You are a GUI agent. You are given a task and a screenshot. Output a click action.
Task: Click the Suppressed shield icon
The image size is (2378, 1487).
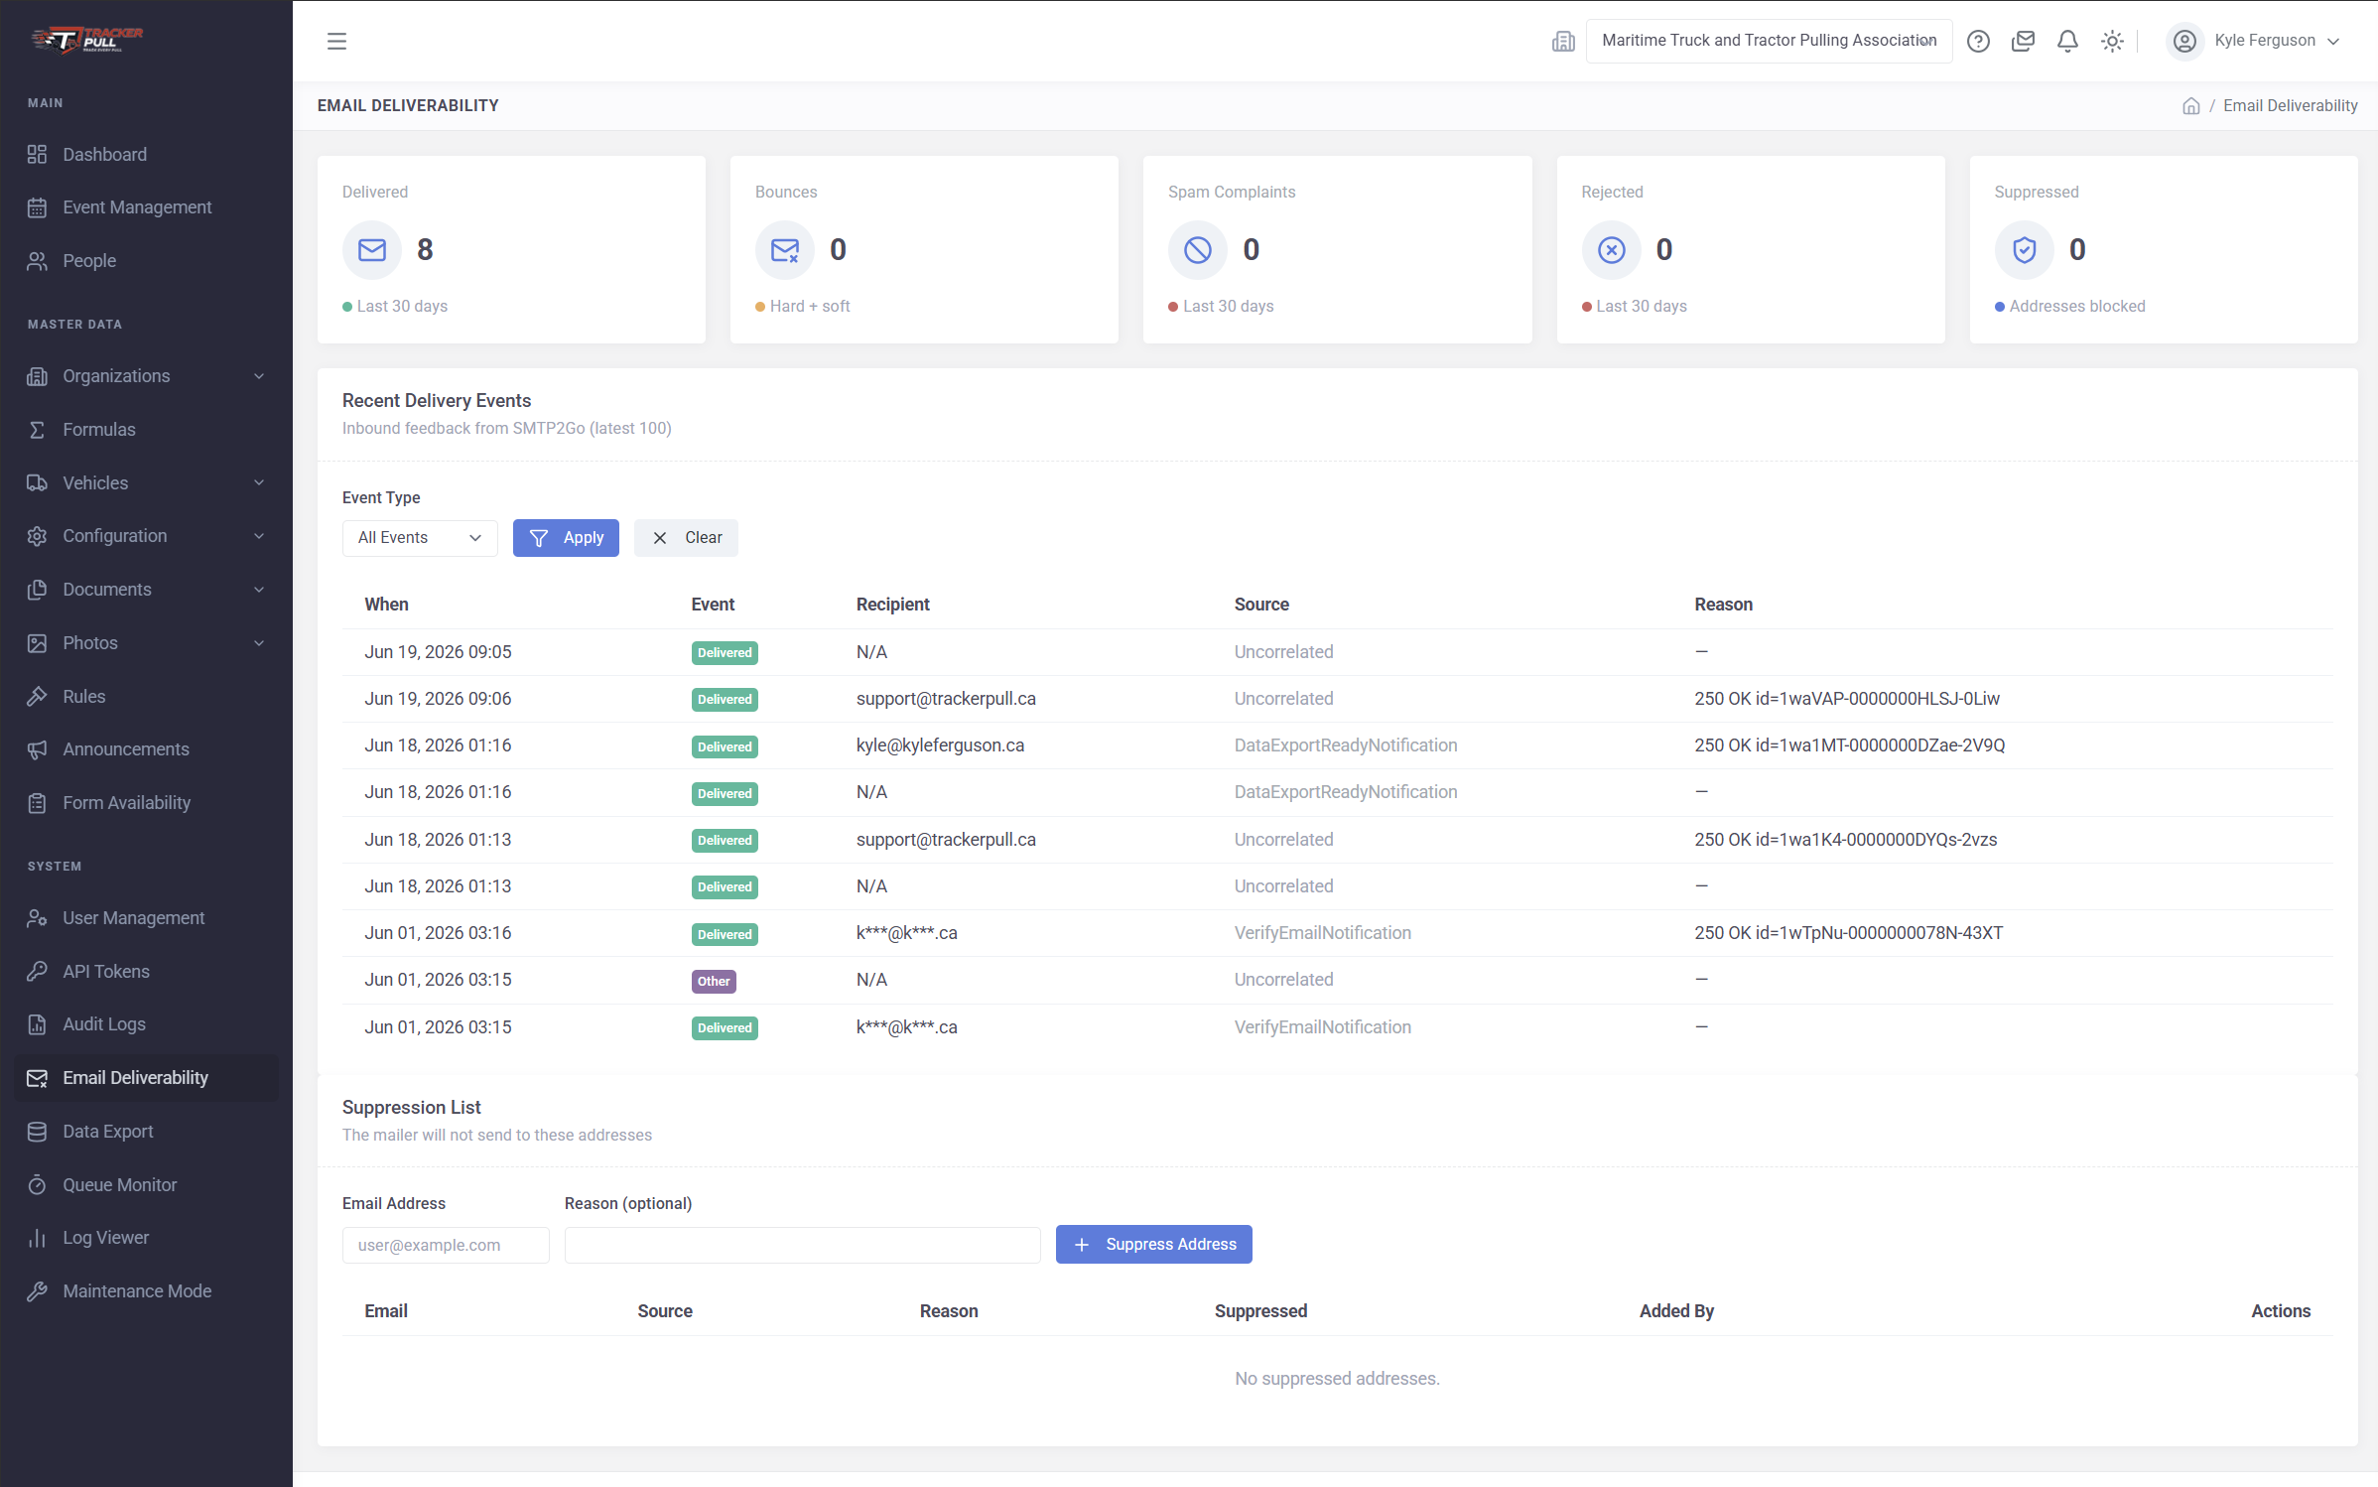pyautogui.click(x=2025, y=250)
